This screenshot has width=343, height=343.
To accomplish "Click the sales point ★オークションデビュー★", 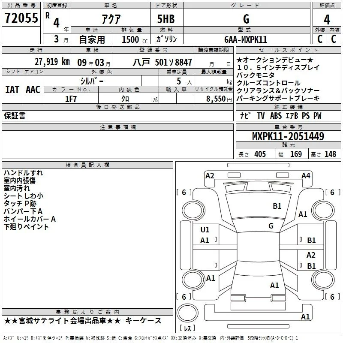I will click(275, 60).
